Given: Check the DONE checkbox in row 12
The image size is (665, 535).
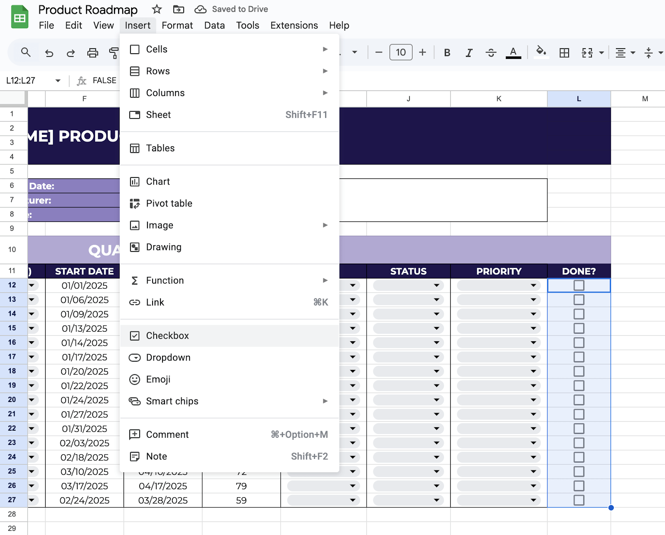Looking at the screenshot, I should 579,285.
